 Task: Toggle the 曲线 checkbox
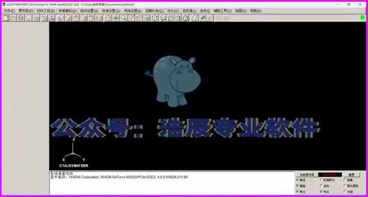(297, 180)
